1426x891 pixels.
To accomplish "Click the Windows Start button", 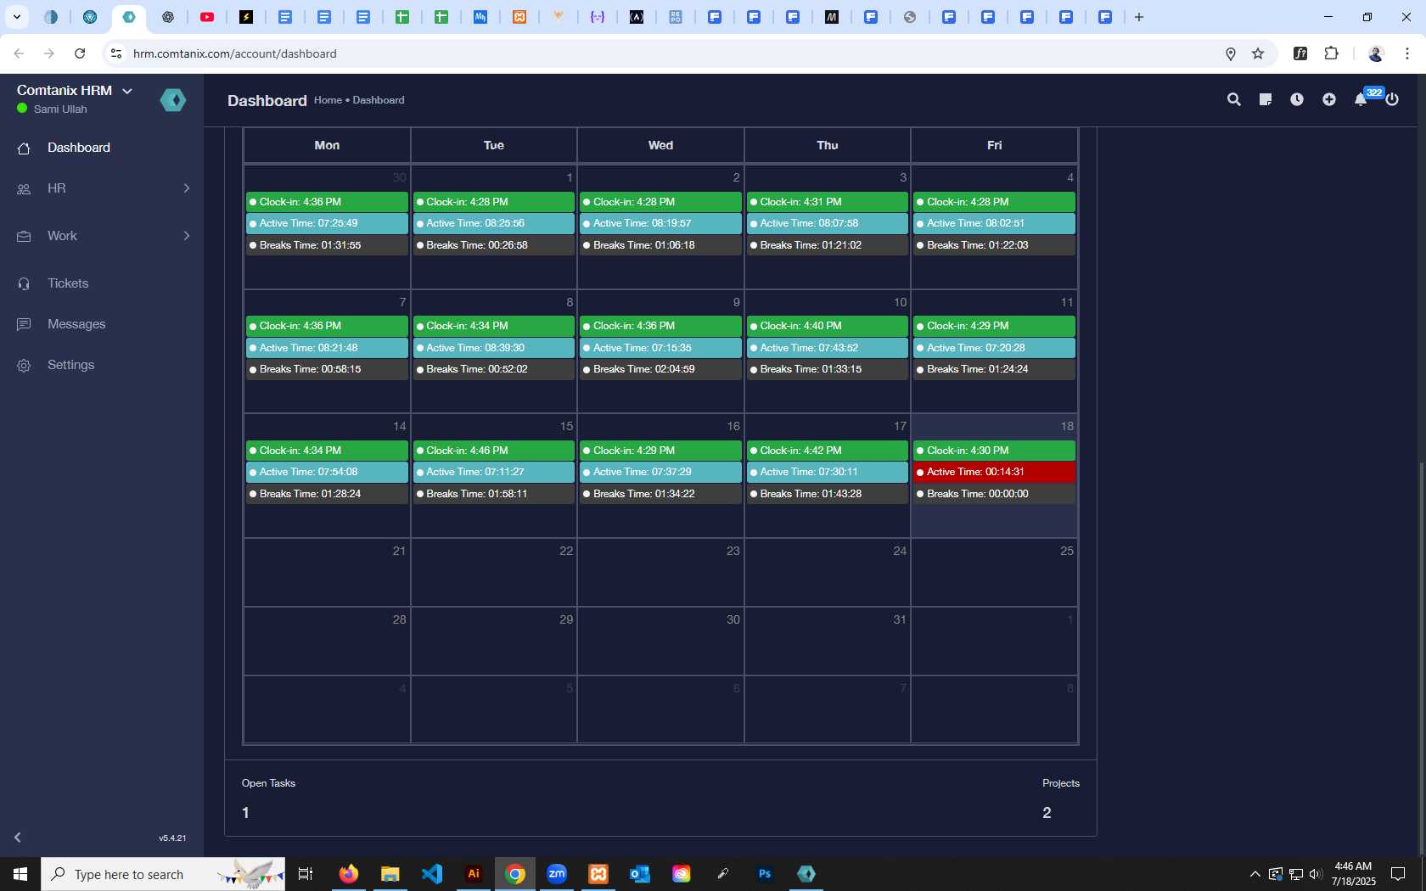I will click(20, 874).
